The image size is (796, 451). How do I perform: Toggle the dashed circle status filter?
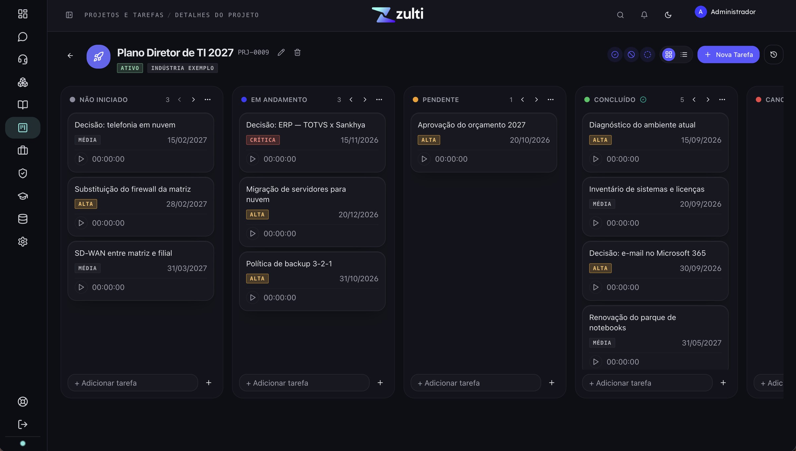[x=647, y=54]
